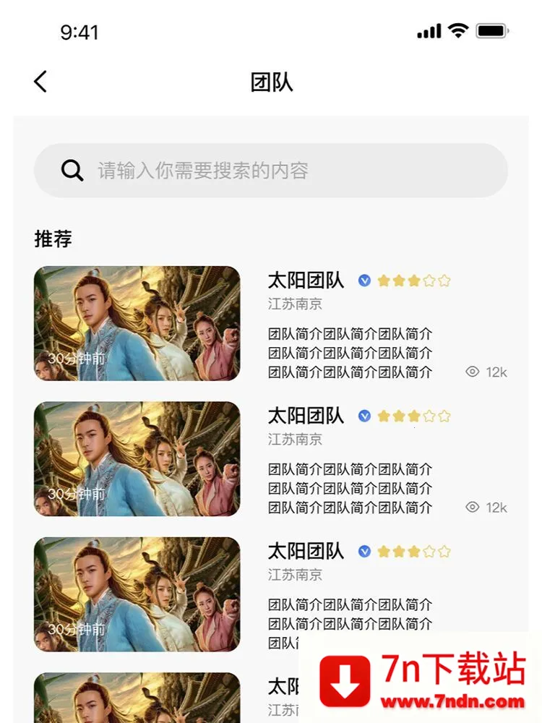This screenshot has width=542, height=723.
Task: Open the second team's cover thumbnail
Action: click(137, 458)
